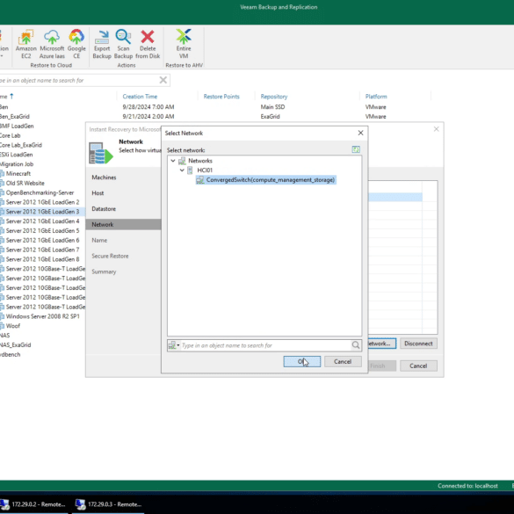Select Network wizard step
Screen dimensions: 514x514
click(x=123, y=225)
